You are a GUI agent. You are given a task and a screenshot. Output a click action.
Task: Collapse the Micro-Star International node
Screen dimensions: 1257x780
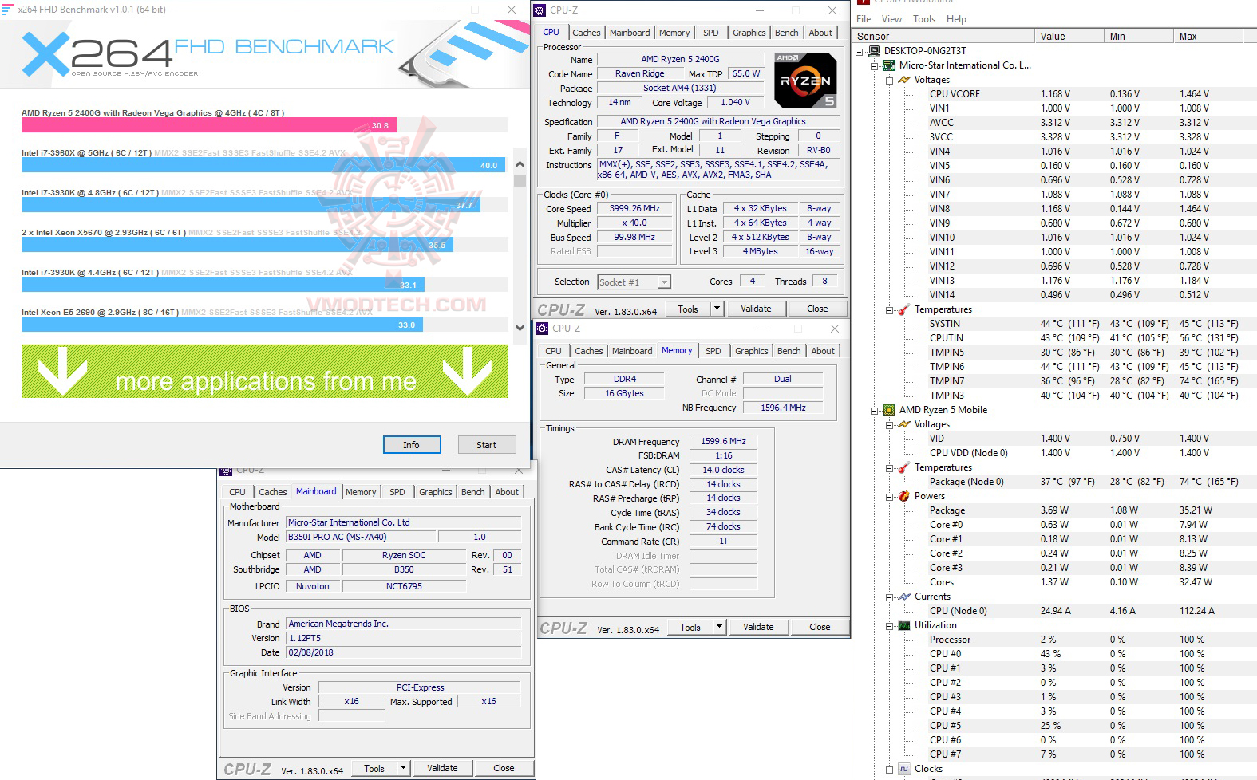(874, 65)
